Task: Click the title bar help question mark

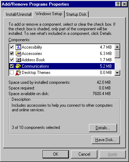Action: pos(118,4)
